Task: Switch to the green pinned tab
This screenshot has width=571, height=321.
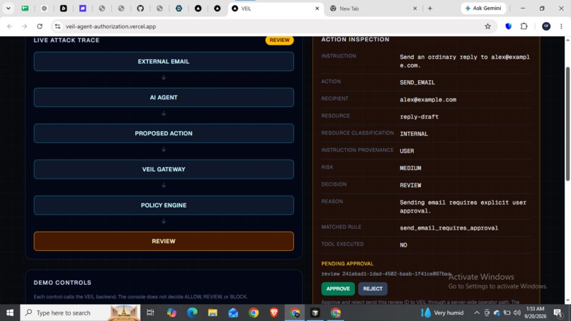Action: coord(25,9)
